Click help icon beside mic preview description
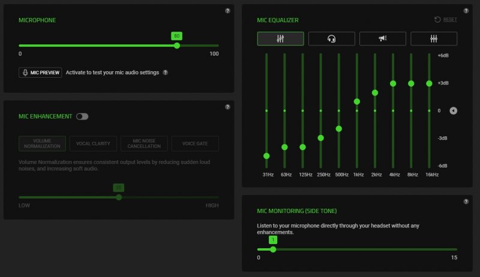 pos(166,72)
